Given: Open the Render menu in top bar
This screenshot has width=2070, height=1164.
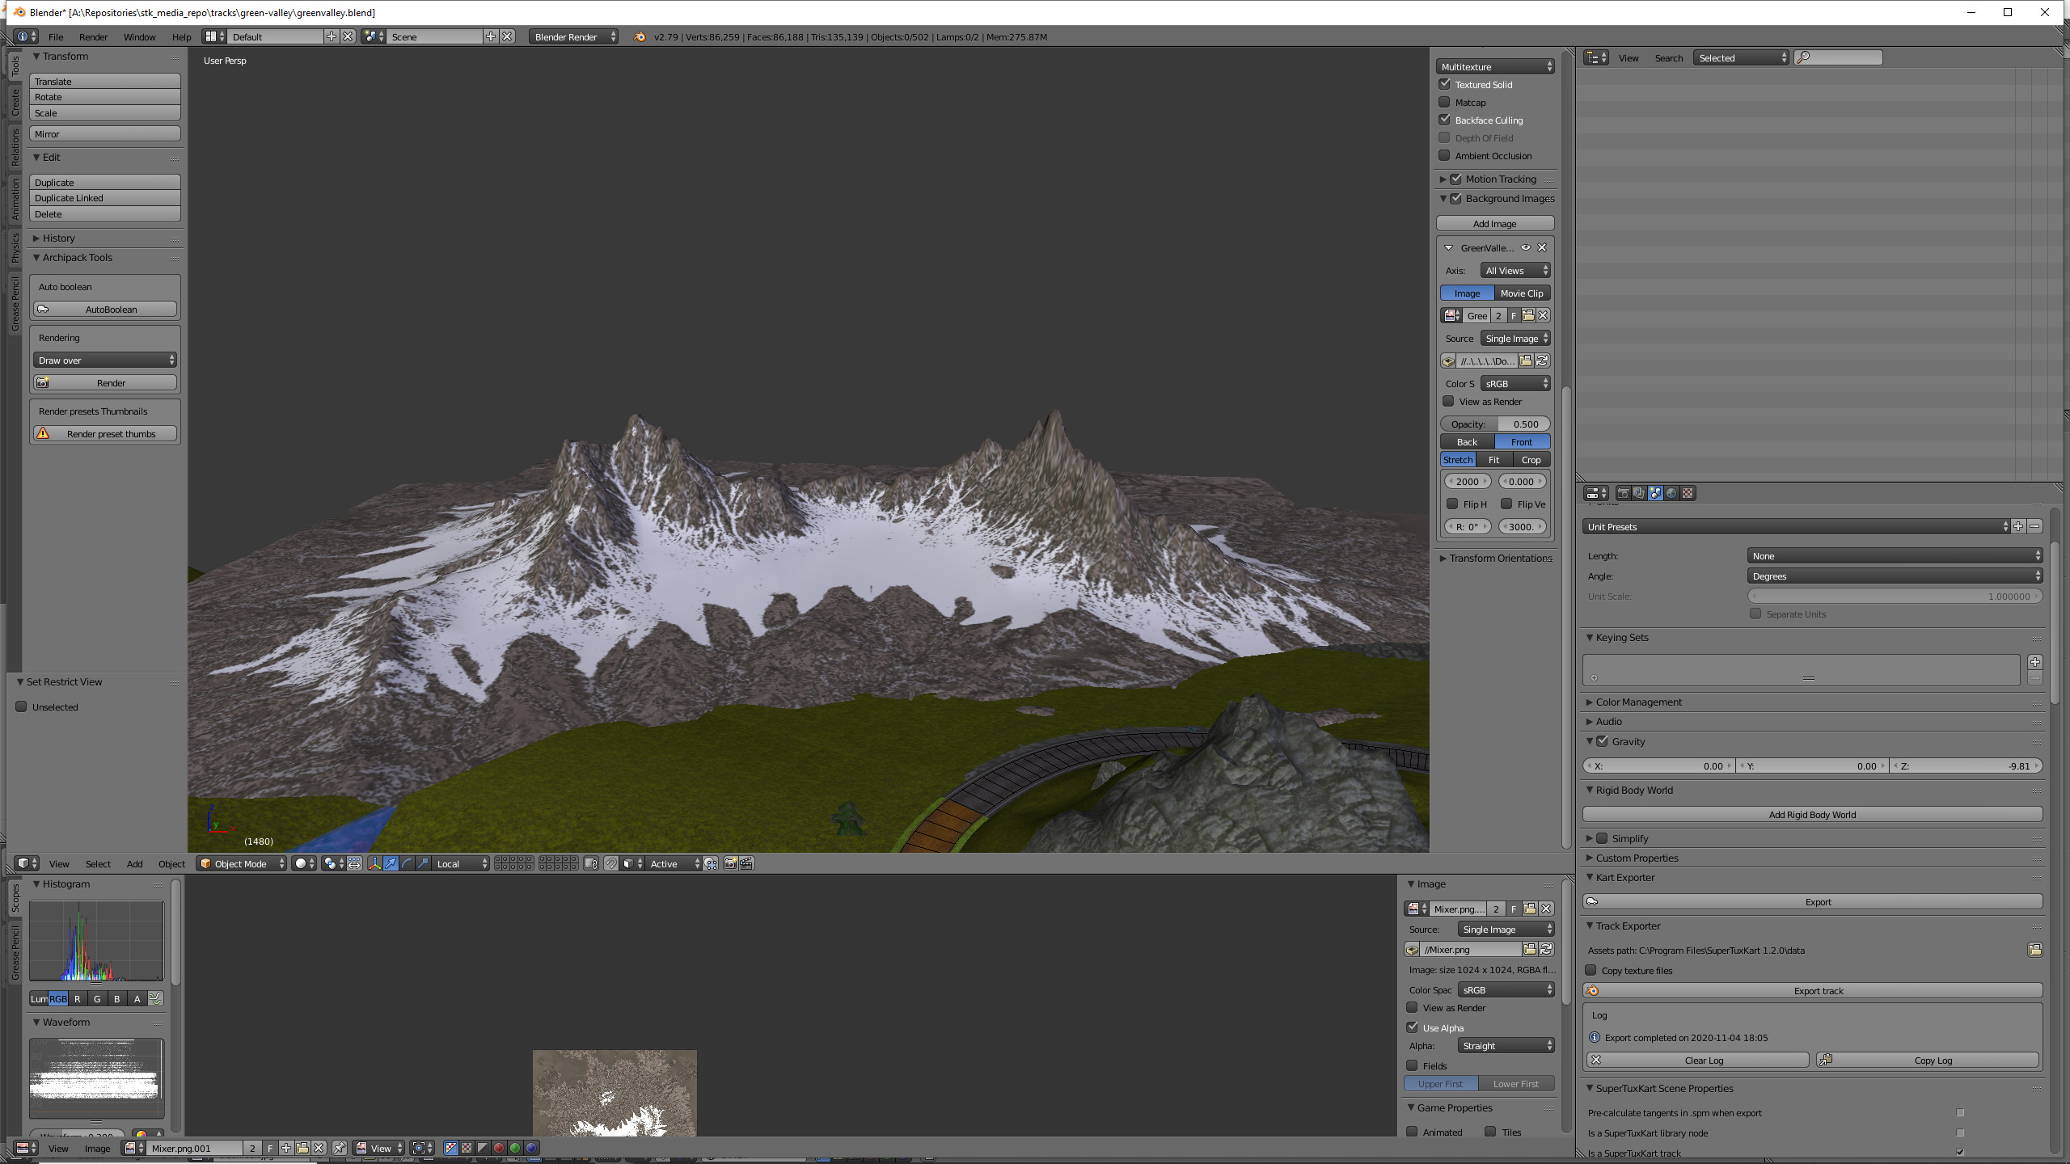Looking at the screenshot, I should (93, 37).
